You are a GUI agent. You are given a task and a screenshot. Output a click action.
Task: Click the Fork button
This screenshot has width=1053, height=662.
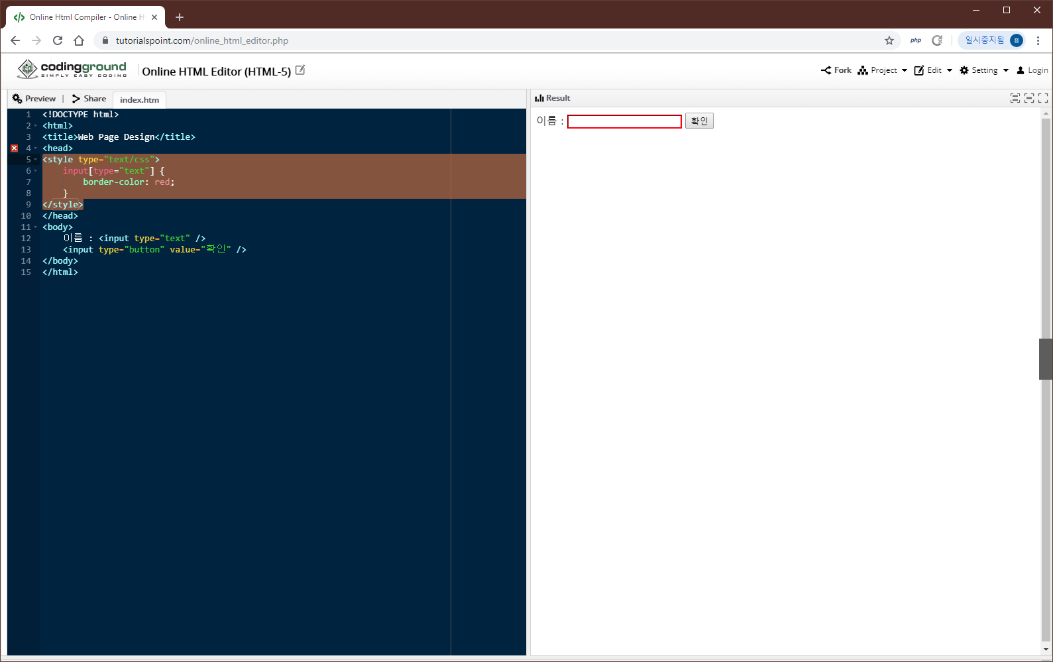point(836,70)
